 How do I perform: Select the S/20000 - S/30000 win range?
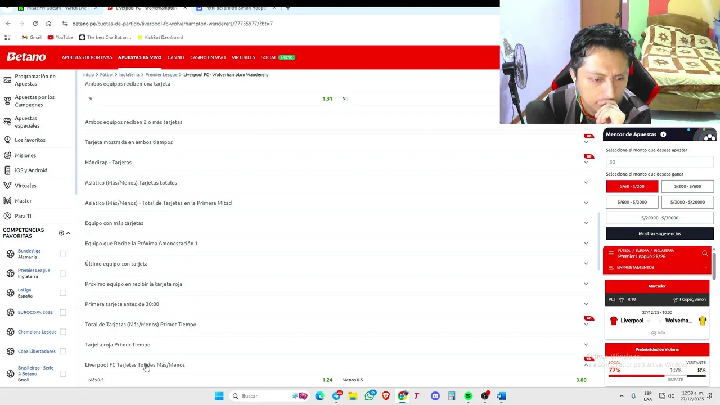[x=660, y=218]
